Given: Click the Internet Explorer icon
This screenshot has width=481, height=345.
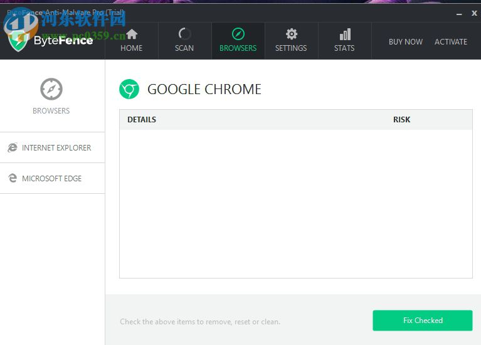Looking at the screenshot, I should 13,147.
